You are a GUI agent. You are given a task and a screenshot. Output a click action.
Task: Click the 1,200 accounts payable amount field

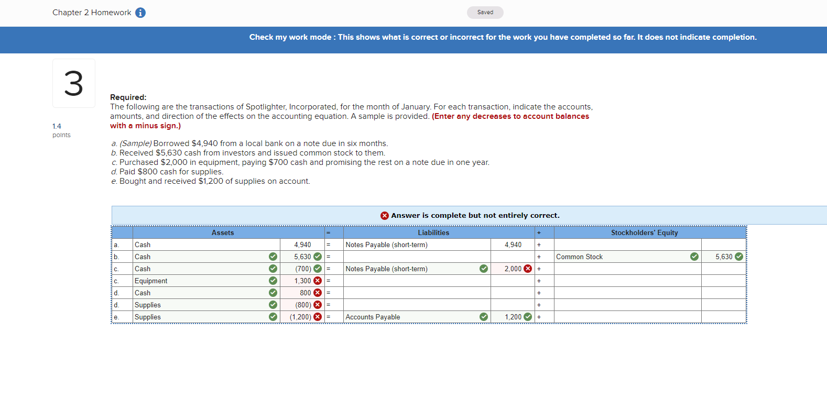pyautogui.click(x=513, y=317)
